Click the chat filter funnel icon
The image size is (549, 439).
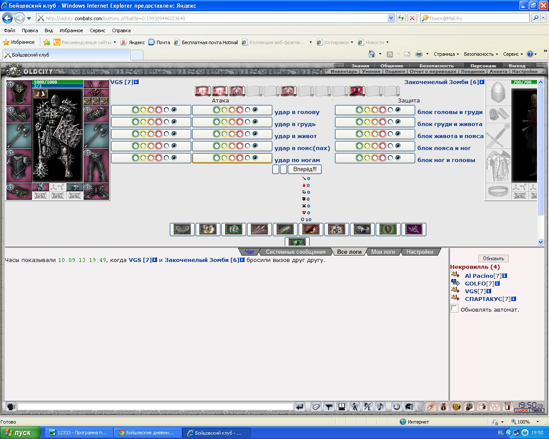329,406
